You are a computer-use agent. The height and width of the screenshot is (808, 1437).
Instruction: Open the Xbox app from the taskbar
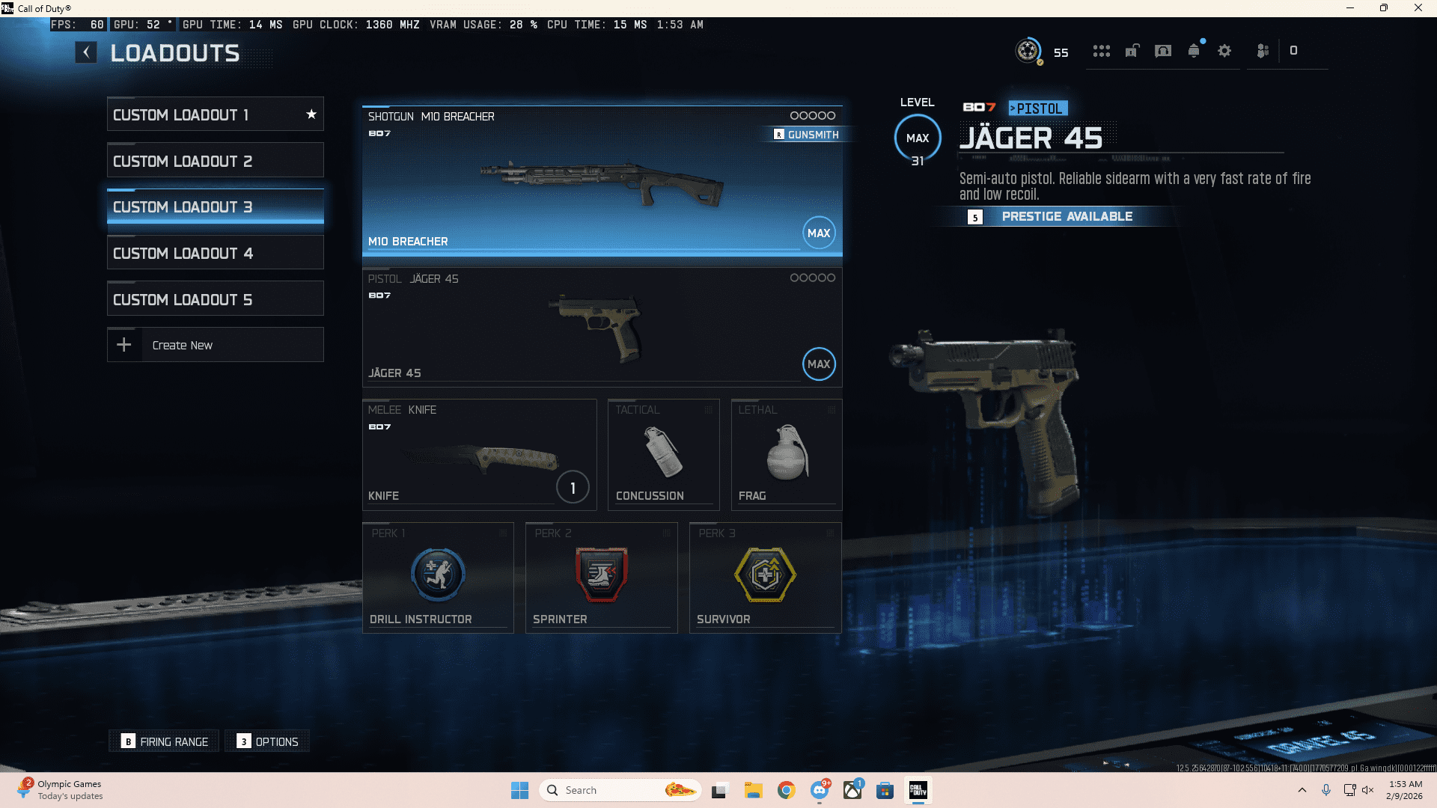point(852,790)
